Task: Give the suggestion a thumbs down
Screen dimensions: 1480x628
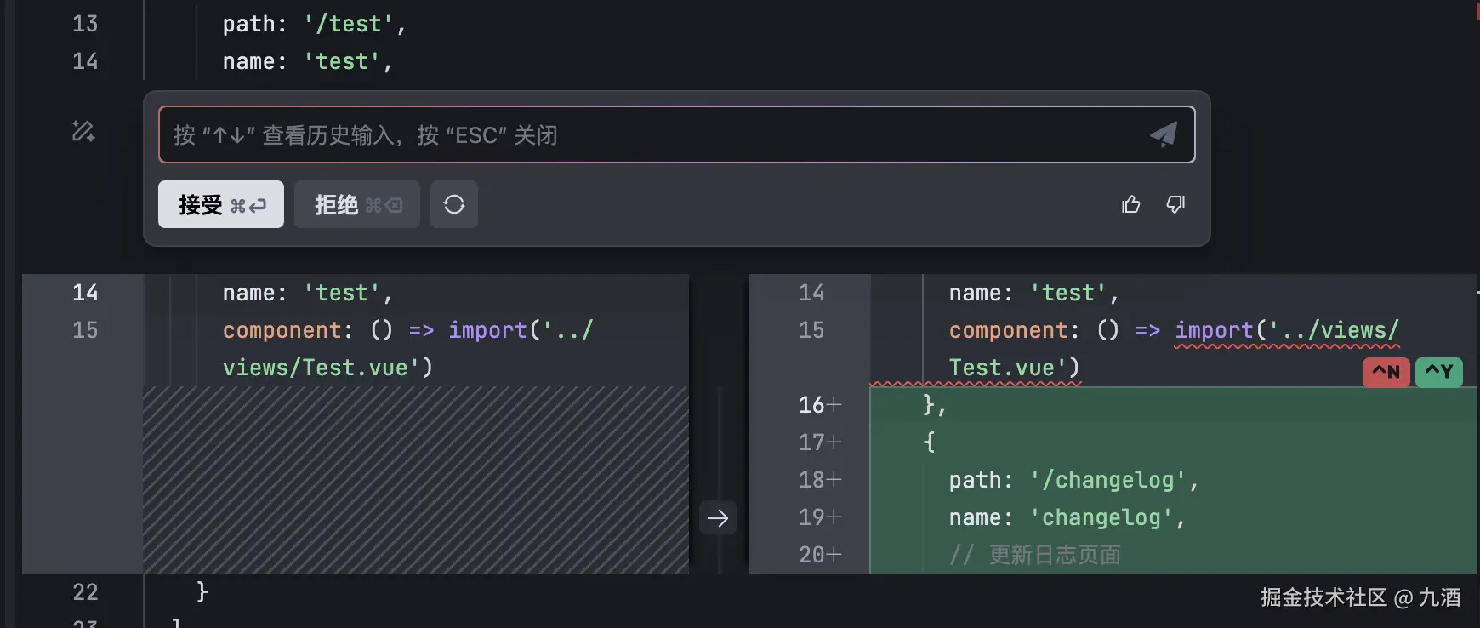Action: (1175, 204)
